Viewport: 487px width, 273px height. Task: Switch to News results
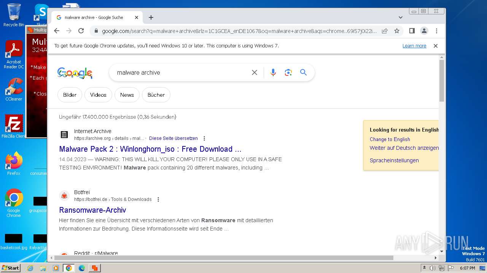click(127, 95)
